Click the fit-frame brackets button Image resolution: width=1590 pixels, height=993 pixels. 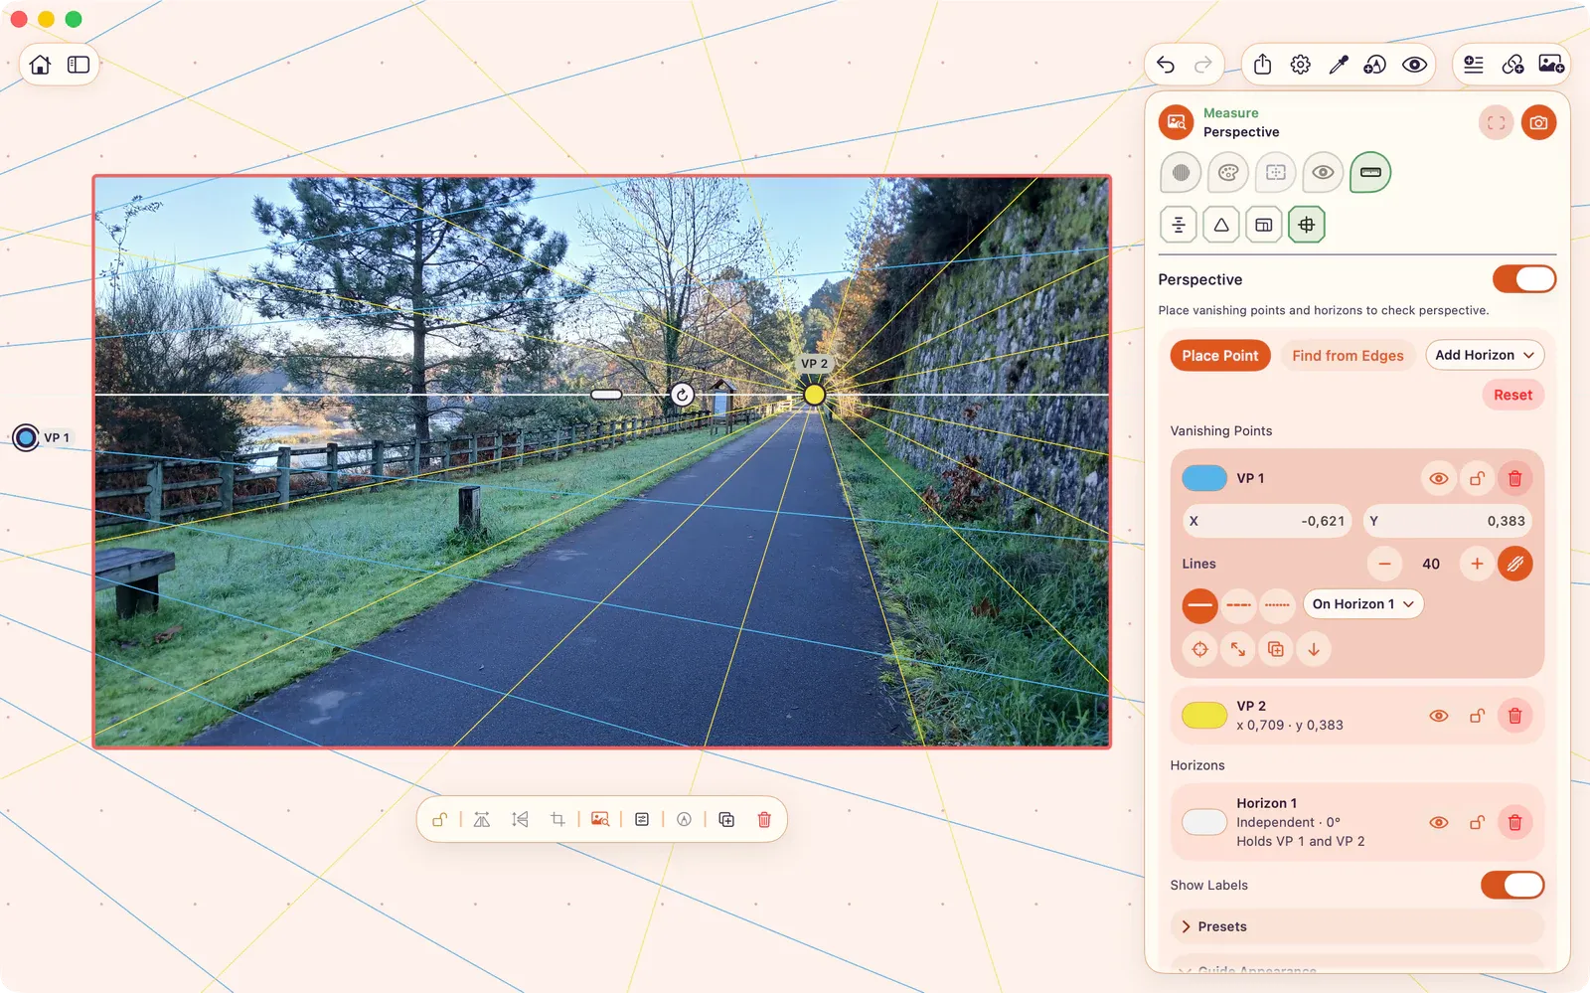1496,122
